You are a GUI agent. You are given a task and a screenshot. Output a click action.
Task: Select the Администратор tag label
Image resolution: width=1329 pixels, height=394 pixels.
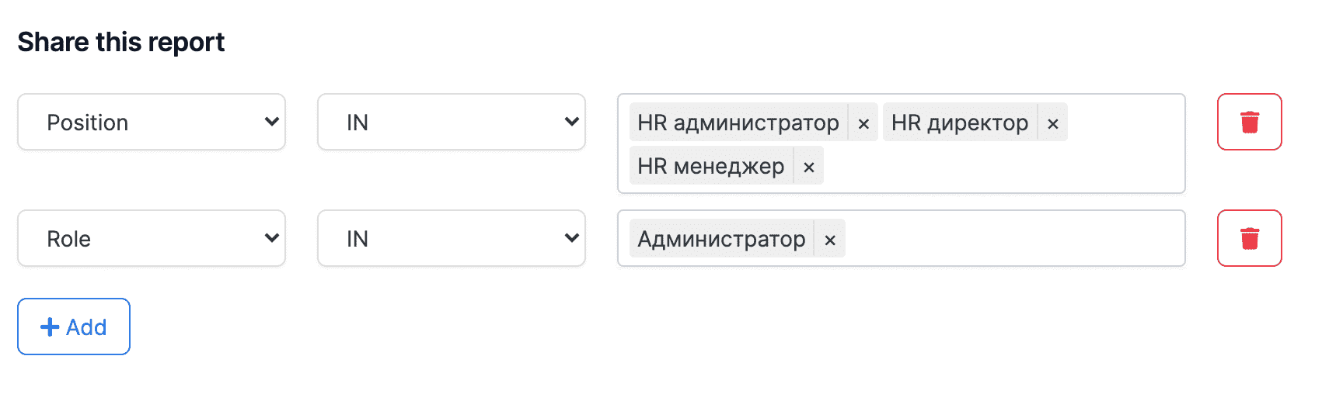click(x=721, y=239)
